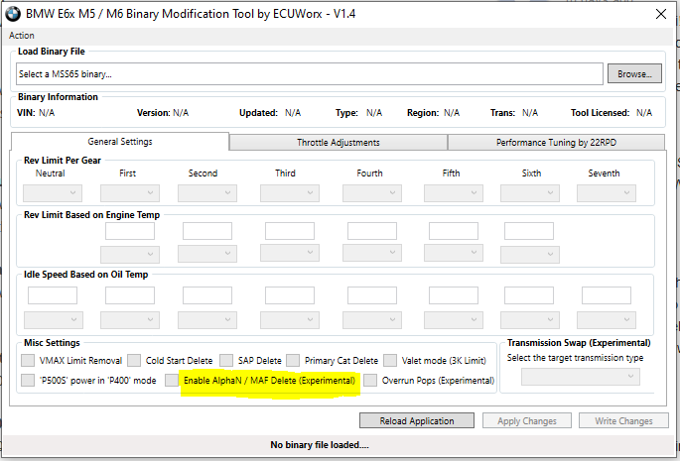
Task: Open the Throttle Adjustments tab
Action: pyautogui.click(x=339, y=143)
